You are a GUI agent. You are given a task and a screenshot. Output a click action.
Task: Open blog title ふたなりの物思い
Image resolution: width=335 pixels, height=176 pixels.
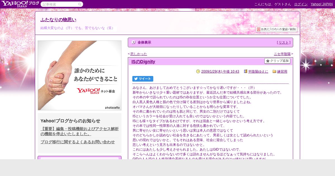[x=58, y=20]
